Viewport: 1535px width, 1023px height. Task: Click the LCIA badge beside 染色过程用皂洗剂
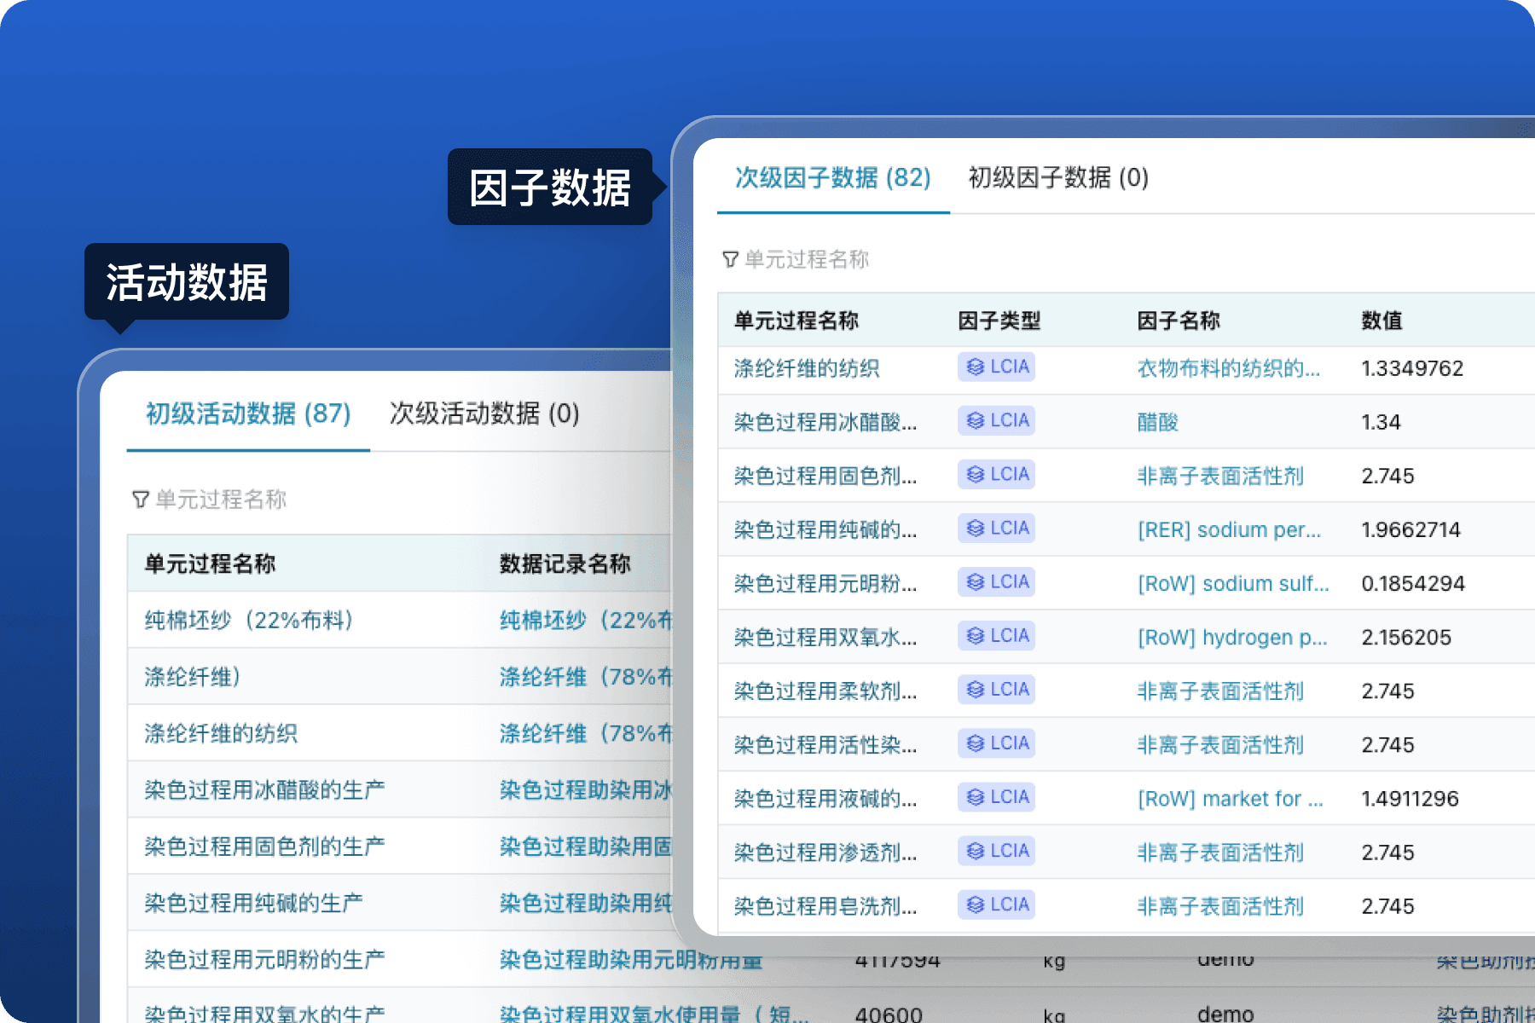(995, 905)
